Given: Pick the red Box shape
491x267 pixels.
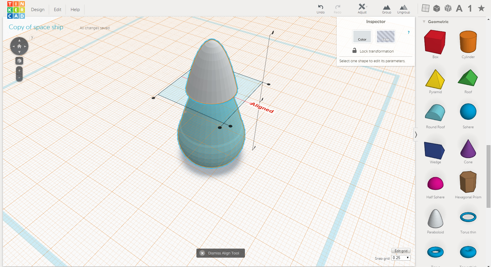Looking at the screenshot, I should 435,42.
